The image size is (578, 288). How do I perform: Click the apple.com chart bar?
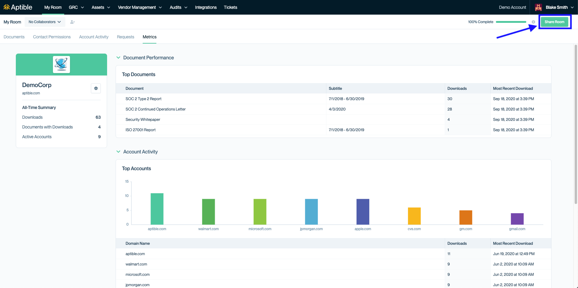click(363, 212)
